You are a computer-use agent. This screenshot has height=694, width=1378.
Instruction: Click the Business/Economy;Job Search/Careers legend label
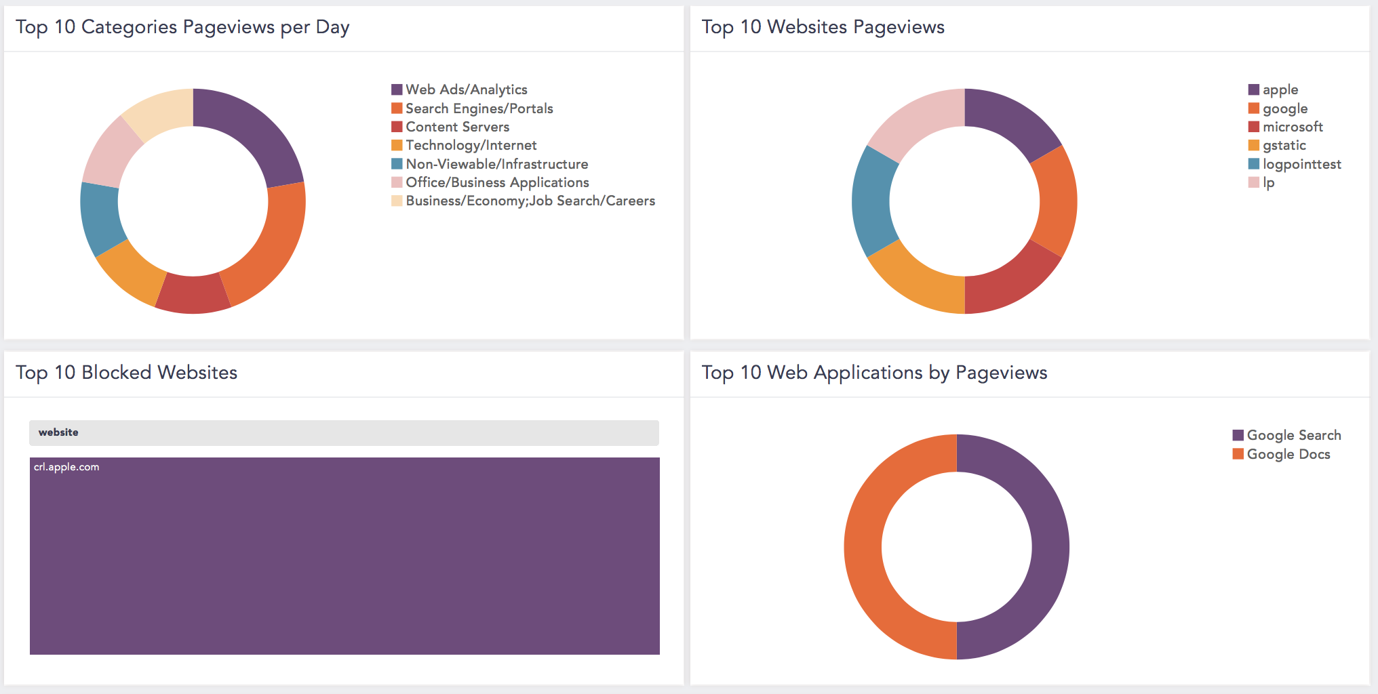pos(530,201)
